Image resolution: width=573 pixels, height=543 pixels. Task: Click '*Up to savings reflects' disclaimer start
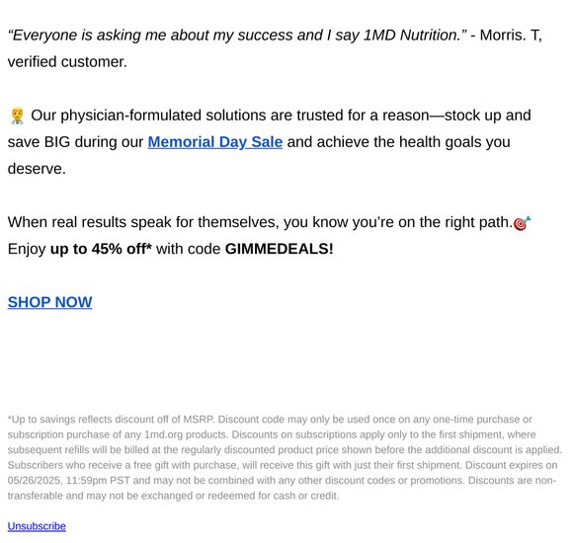click(x=59, y=420)
